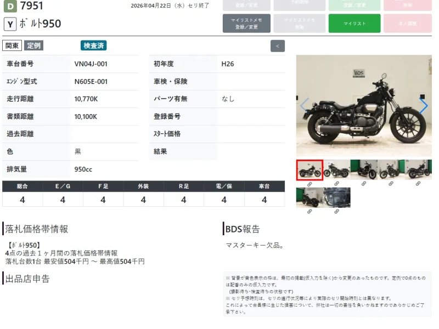
Task: Click the greyed マイリストメモ 削除 button
Action: click(x=299, y=24)
